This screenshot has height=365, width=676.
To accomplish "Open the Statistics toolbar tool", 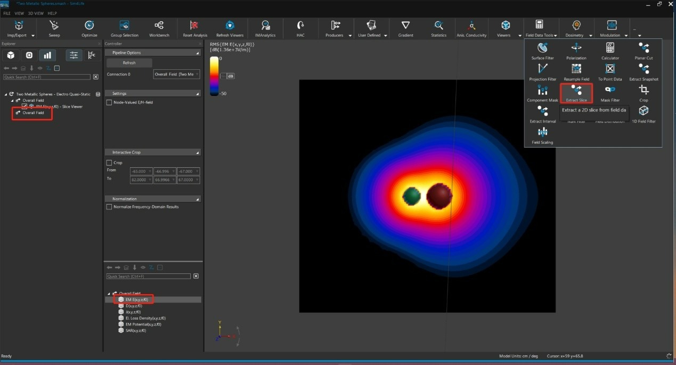I will (x=438, y=26).
